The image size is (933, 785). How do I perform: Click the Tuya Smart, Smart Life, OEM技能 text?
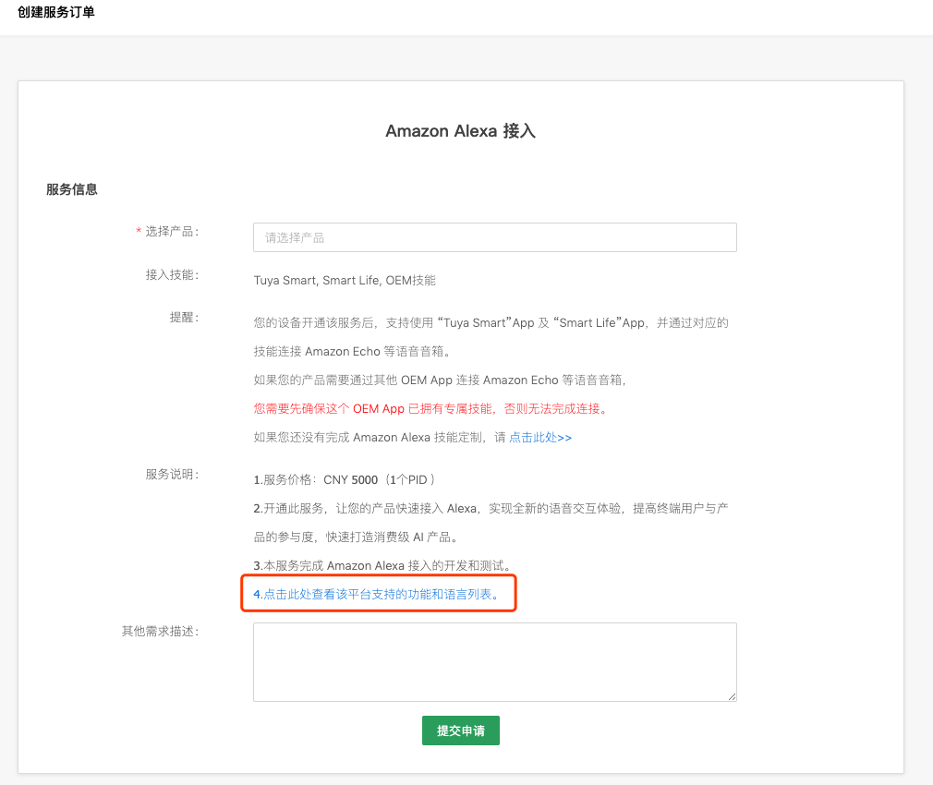345,280
